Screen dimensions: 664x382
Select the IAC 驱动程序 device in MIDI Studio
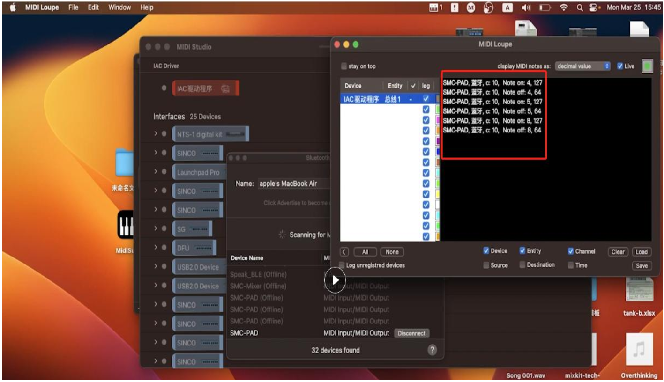pyautogui.click(x=205, y=88)
